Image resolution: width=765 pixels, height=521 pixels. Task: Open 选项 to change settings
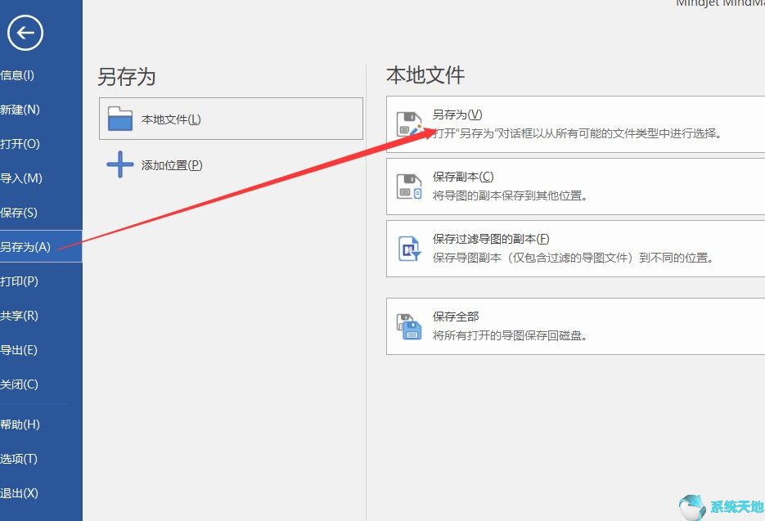coord(18,458)
